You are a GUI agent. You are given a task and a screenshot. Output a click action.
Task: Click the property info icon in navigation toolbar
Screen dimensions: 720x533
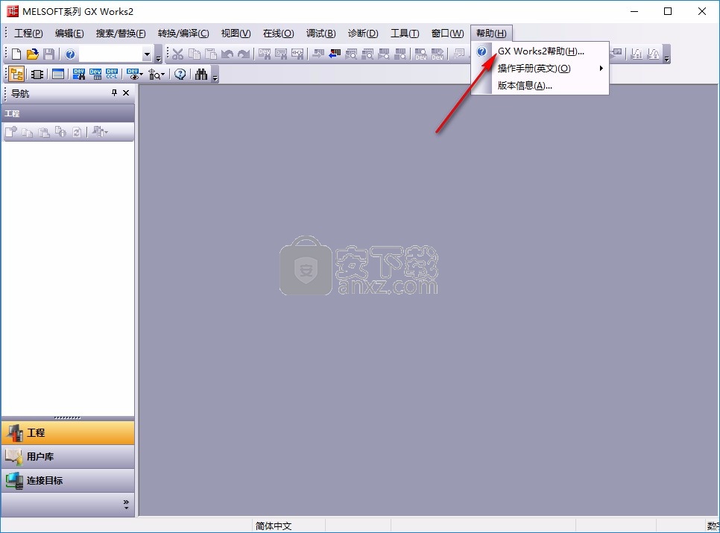[60, 132]
